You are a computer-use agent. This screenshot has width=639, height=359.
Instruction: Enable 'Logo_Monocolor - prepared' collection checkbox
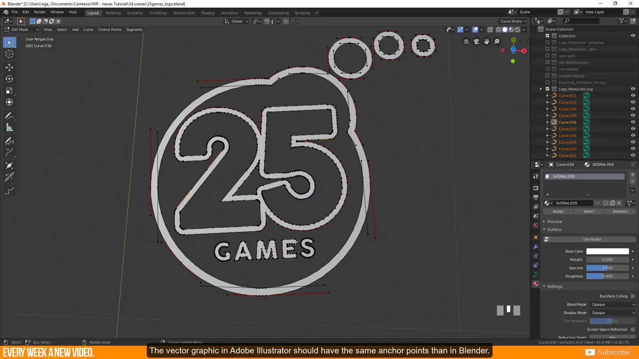click(x=547, y=42)
